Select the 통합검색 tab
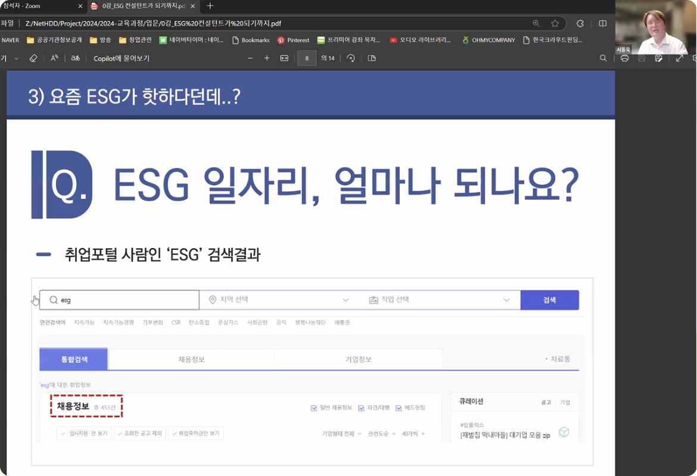This screenshot has height=476, width=697. click(74, 359)
